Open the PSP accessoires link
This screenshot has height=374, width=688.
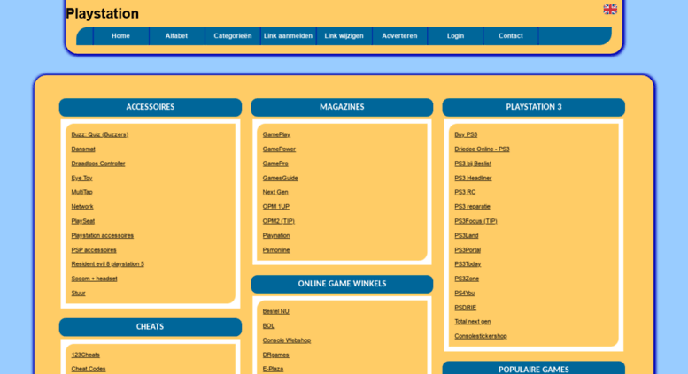pyautogui.click(x=94, y=249)
